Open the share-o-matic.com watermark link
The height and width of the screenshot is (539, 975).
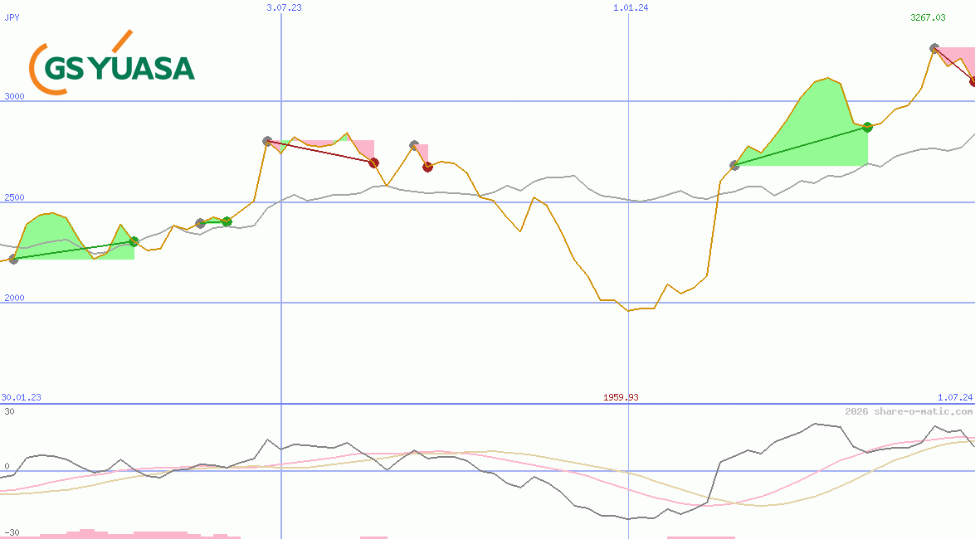tap(909, 411)
